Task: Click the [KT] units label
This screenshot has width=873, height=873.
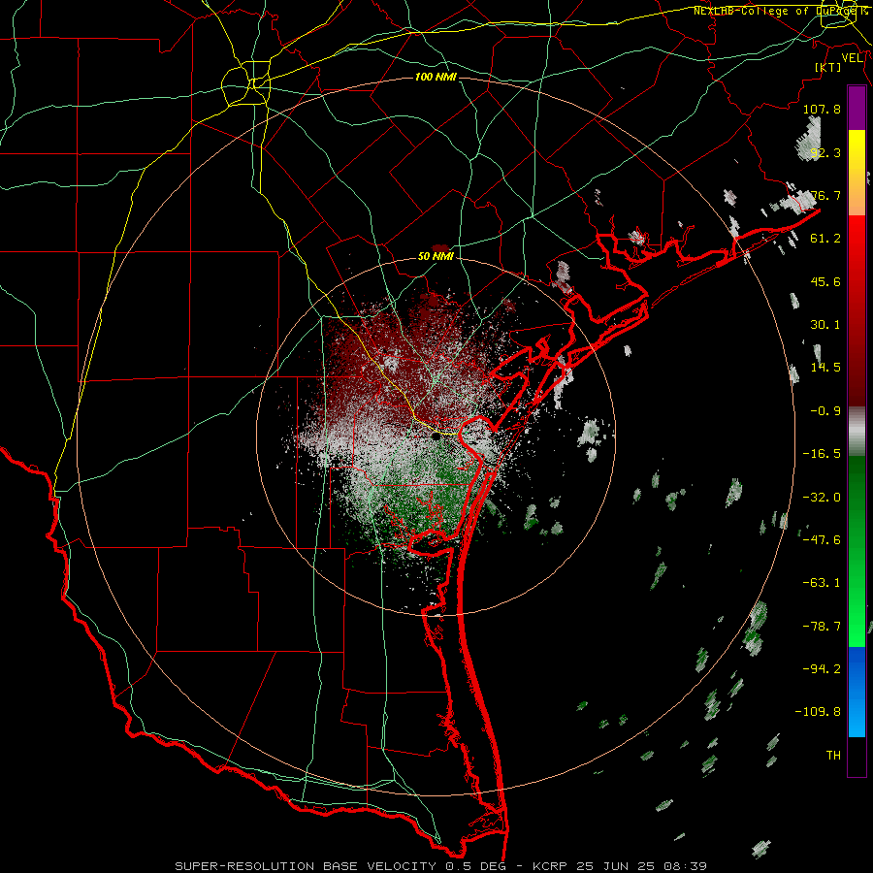Action: [828, 67]
